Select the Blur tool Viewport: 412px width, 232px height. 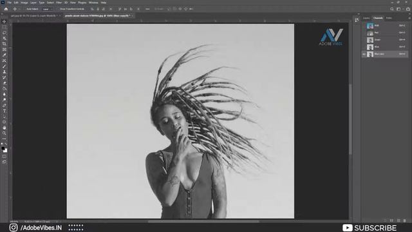tap(5, 94)
